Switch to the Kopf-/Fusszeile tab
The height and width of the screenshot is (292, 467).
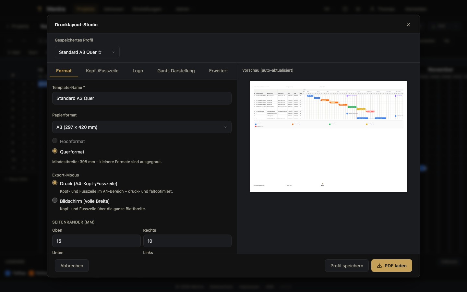(102, 71)
